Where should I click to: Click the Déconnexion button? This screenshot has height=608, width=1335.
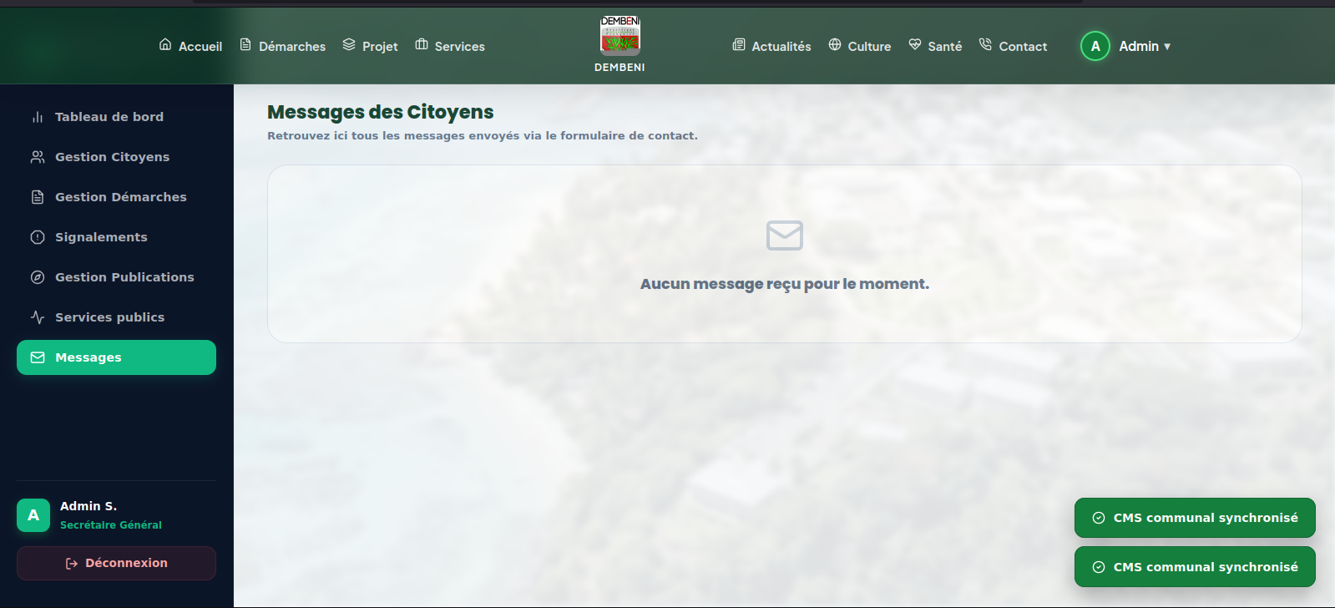point(116,563)
